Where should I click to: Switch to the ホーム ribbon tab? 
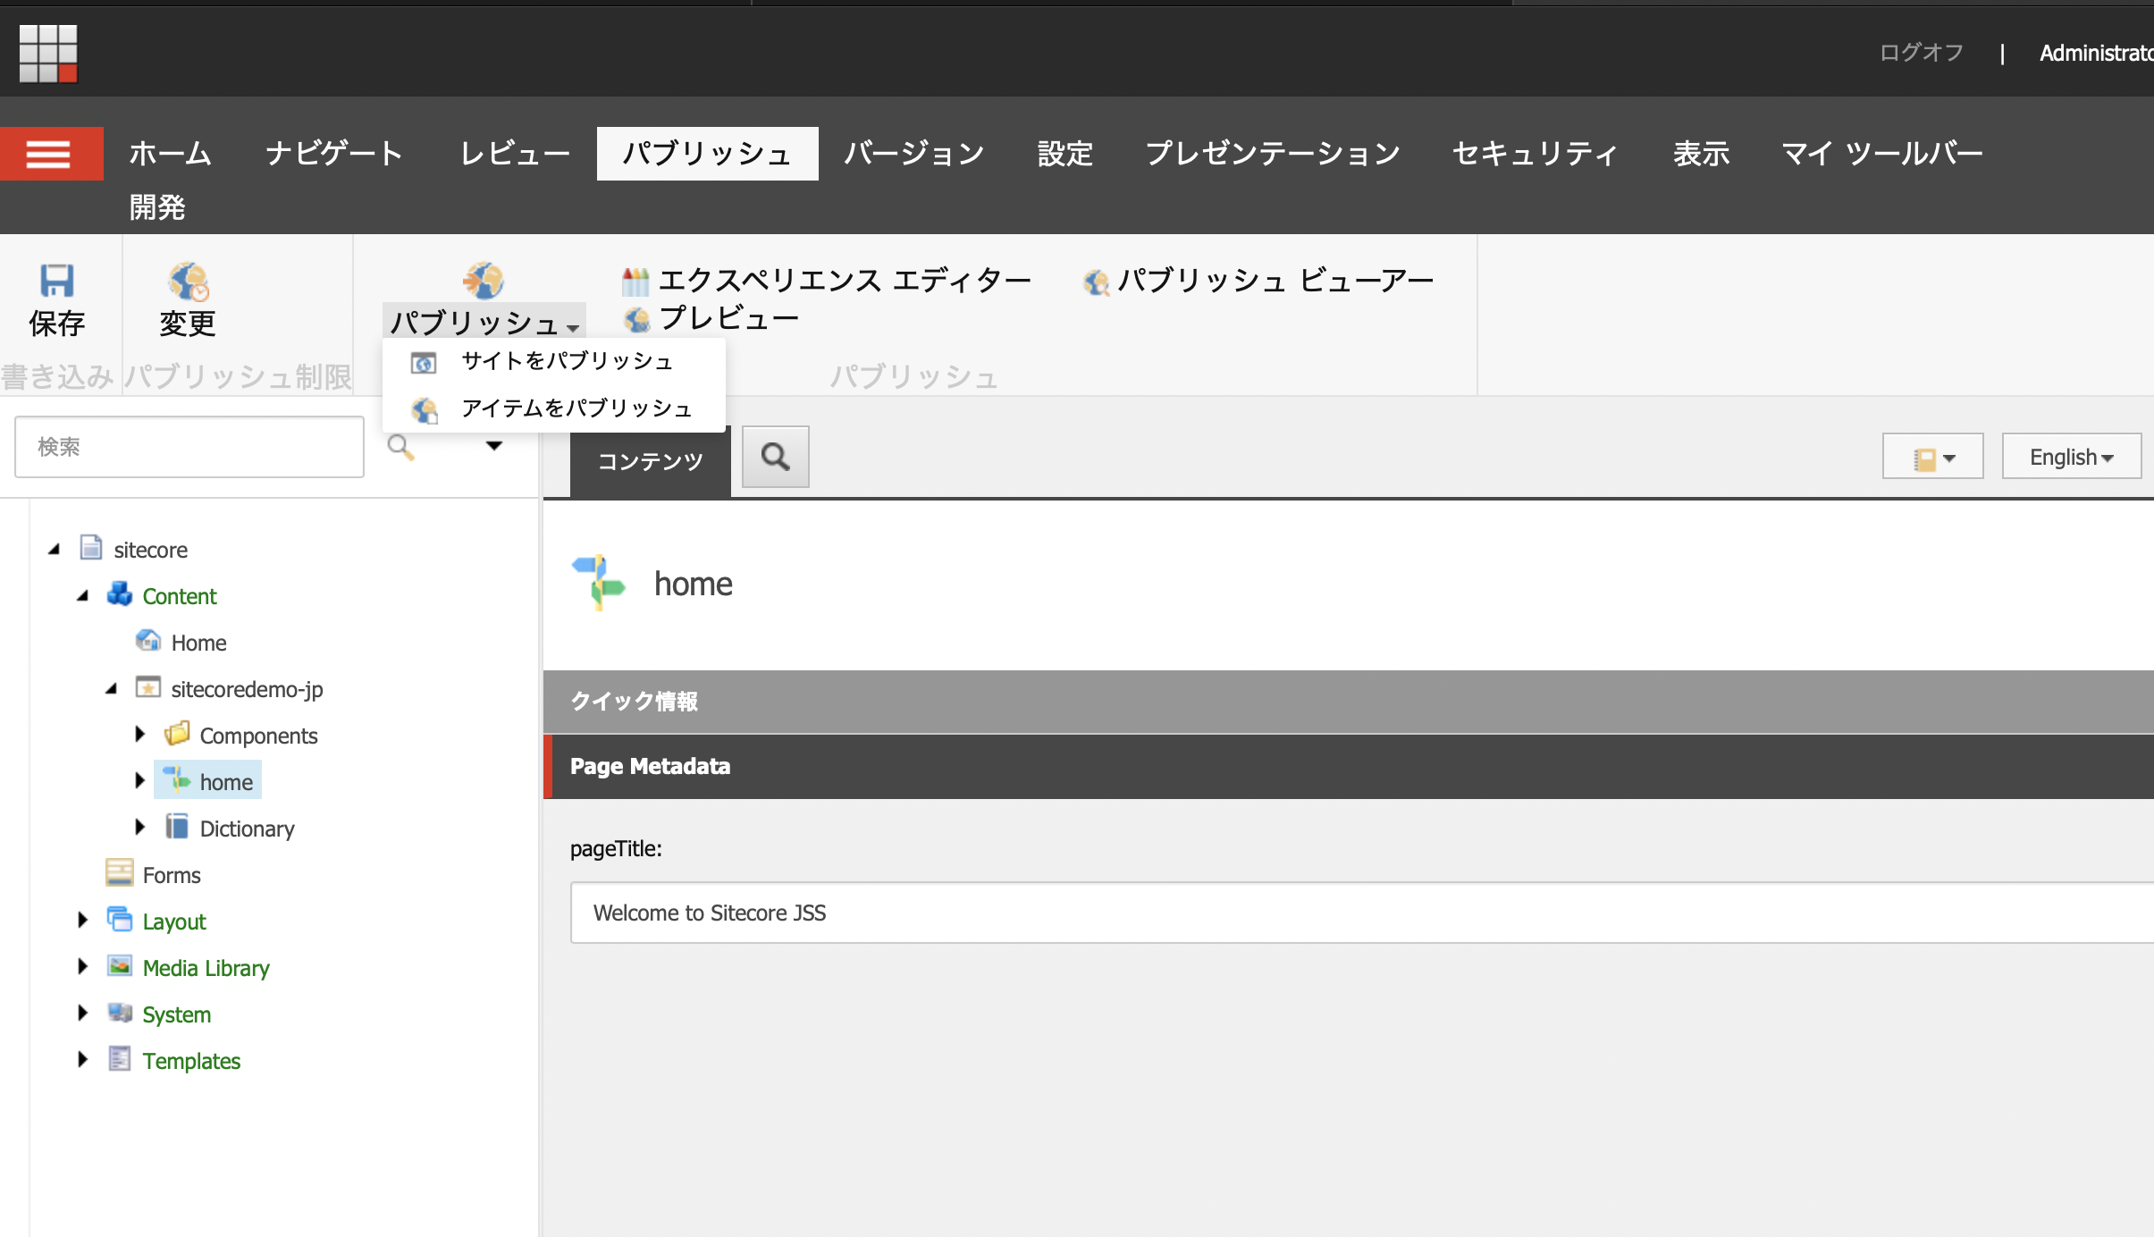(170, 154)
